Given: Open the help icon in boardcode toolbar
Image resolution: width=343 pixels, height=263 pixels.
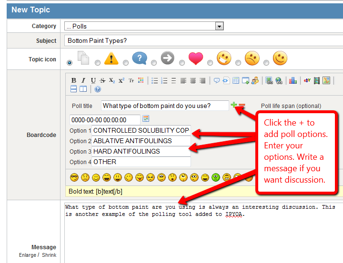Looking at the screenshot, I should click(98, 89).
